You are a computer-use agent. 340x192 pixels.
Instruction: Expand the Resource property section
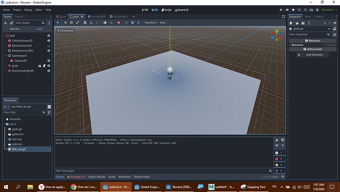pyautogui.click(x=313, y=45)
